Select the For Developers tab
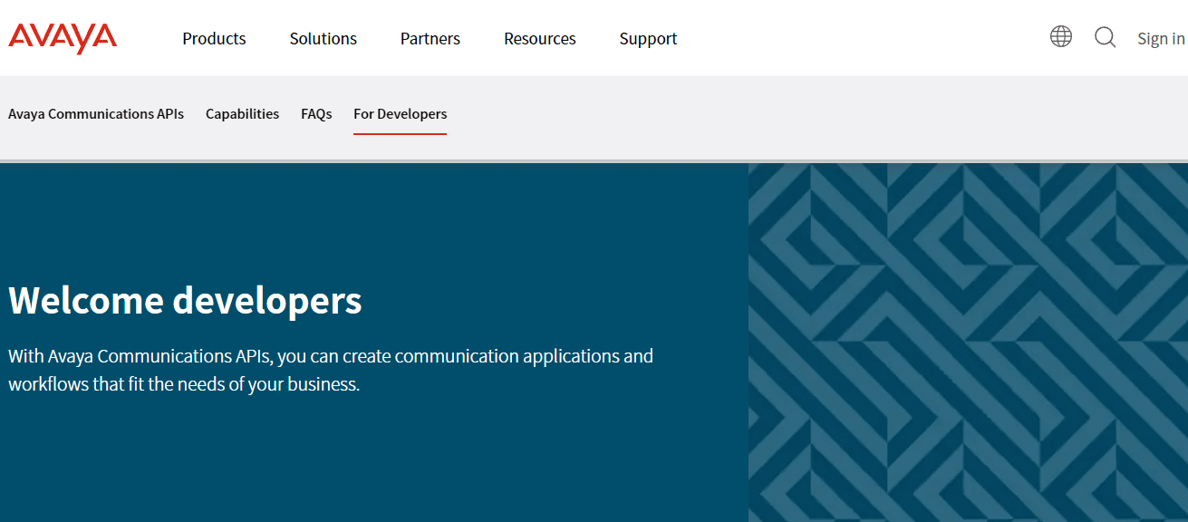 pyautogui.click(x=400, y=113)
